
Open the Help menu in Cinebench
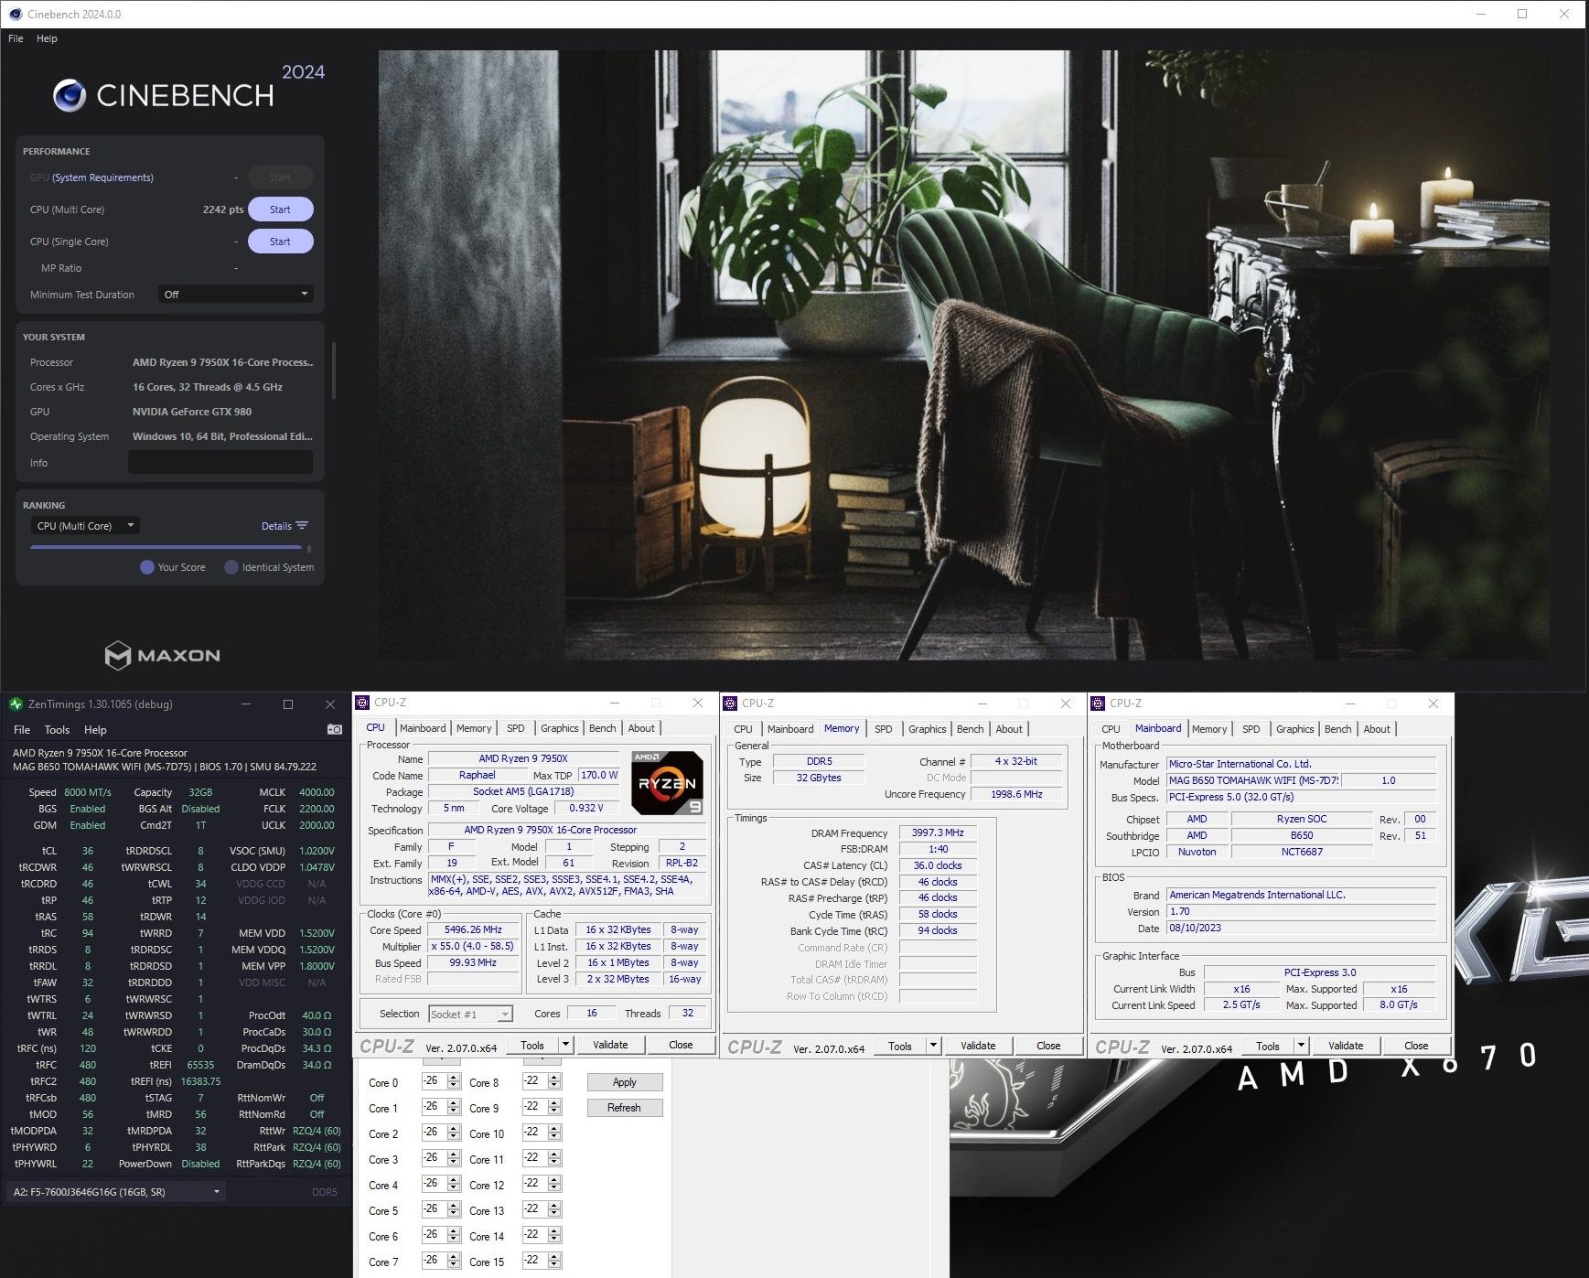(x=47, y=38)
